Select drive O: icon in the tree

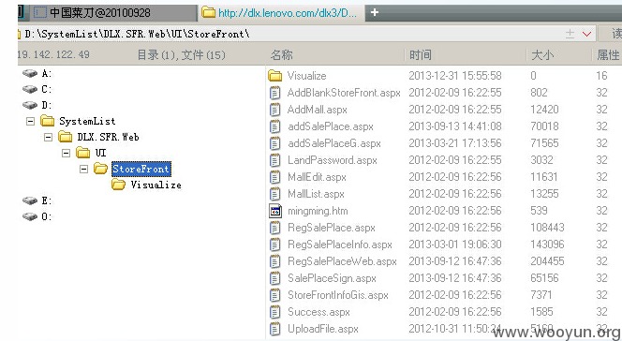click(30, 216)
